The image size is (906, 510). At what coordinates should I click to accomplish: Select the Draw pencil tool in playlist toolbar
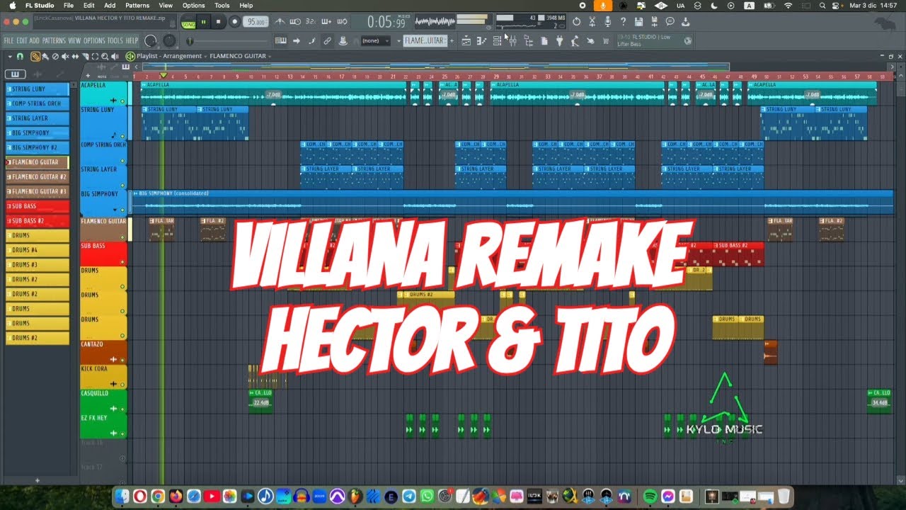pos(35,57)
